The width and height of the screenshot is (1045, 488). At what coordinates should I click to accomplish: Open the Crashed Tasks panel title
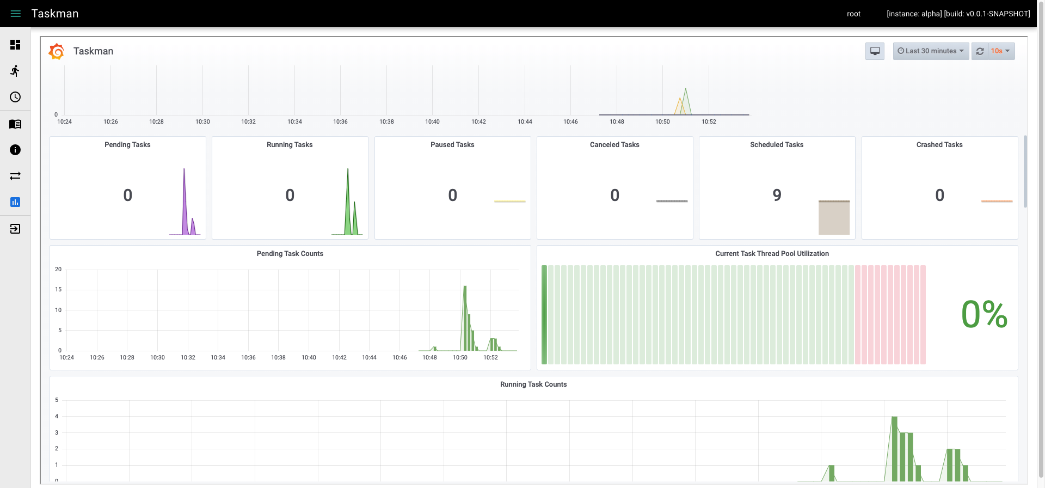pos(939,145)
